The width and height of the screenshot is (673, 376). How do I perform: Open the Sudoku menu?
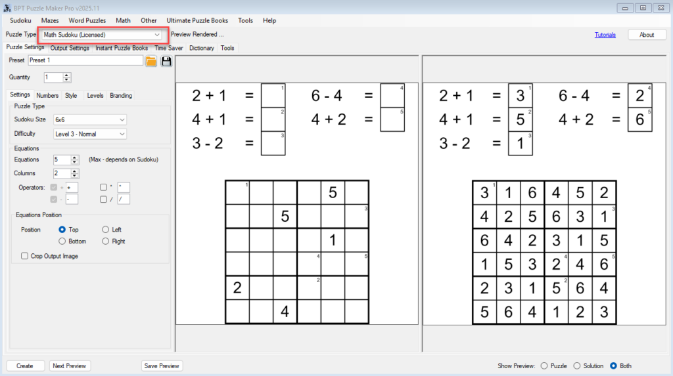[x=20, y=20]
